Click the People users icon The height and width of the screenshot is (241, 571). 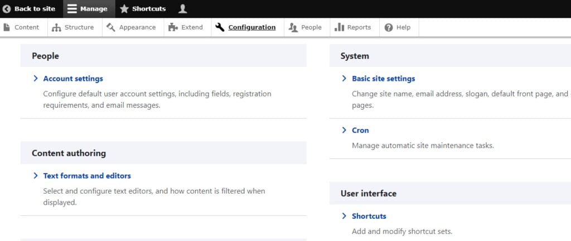(x=293, y=27)
